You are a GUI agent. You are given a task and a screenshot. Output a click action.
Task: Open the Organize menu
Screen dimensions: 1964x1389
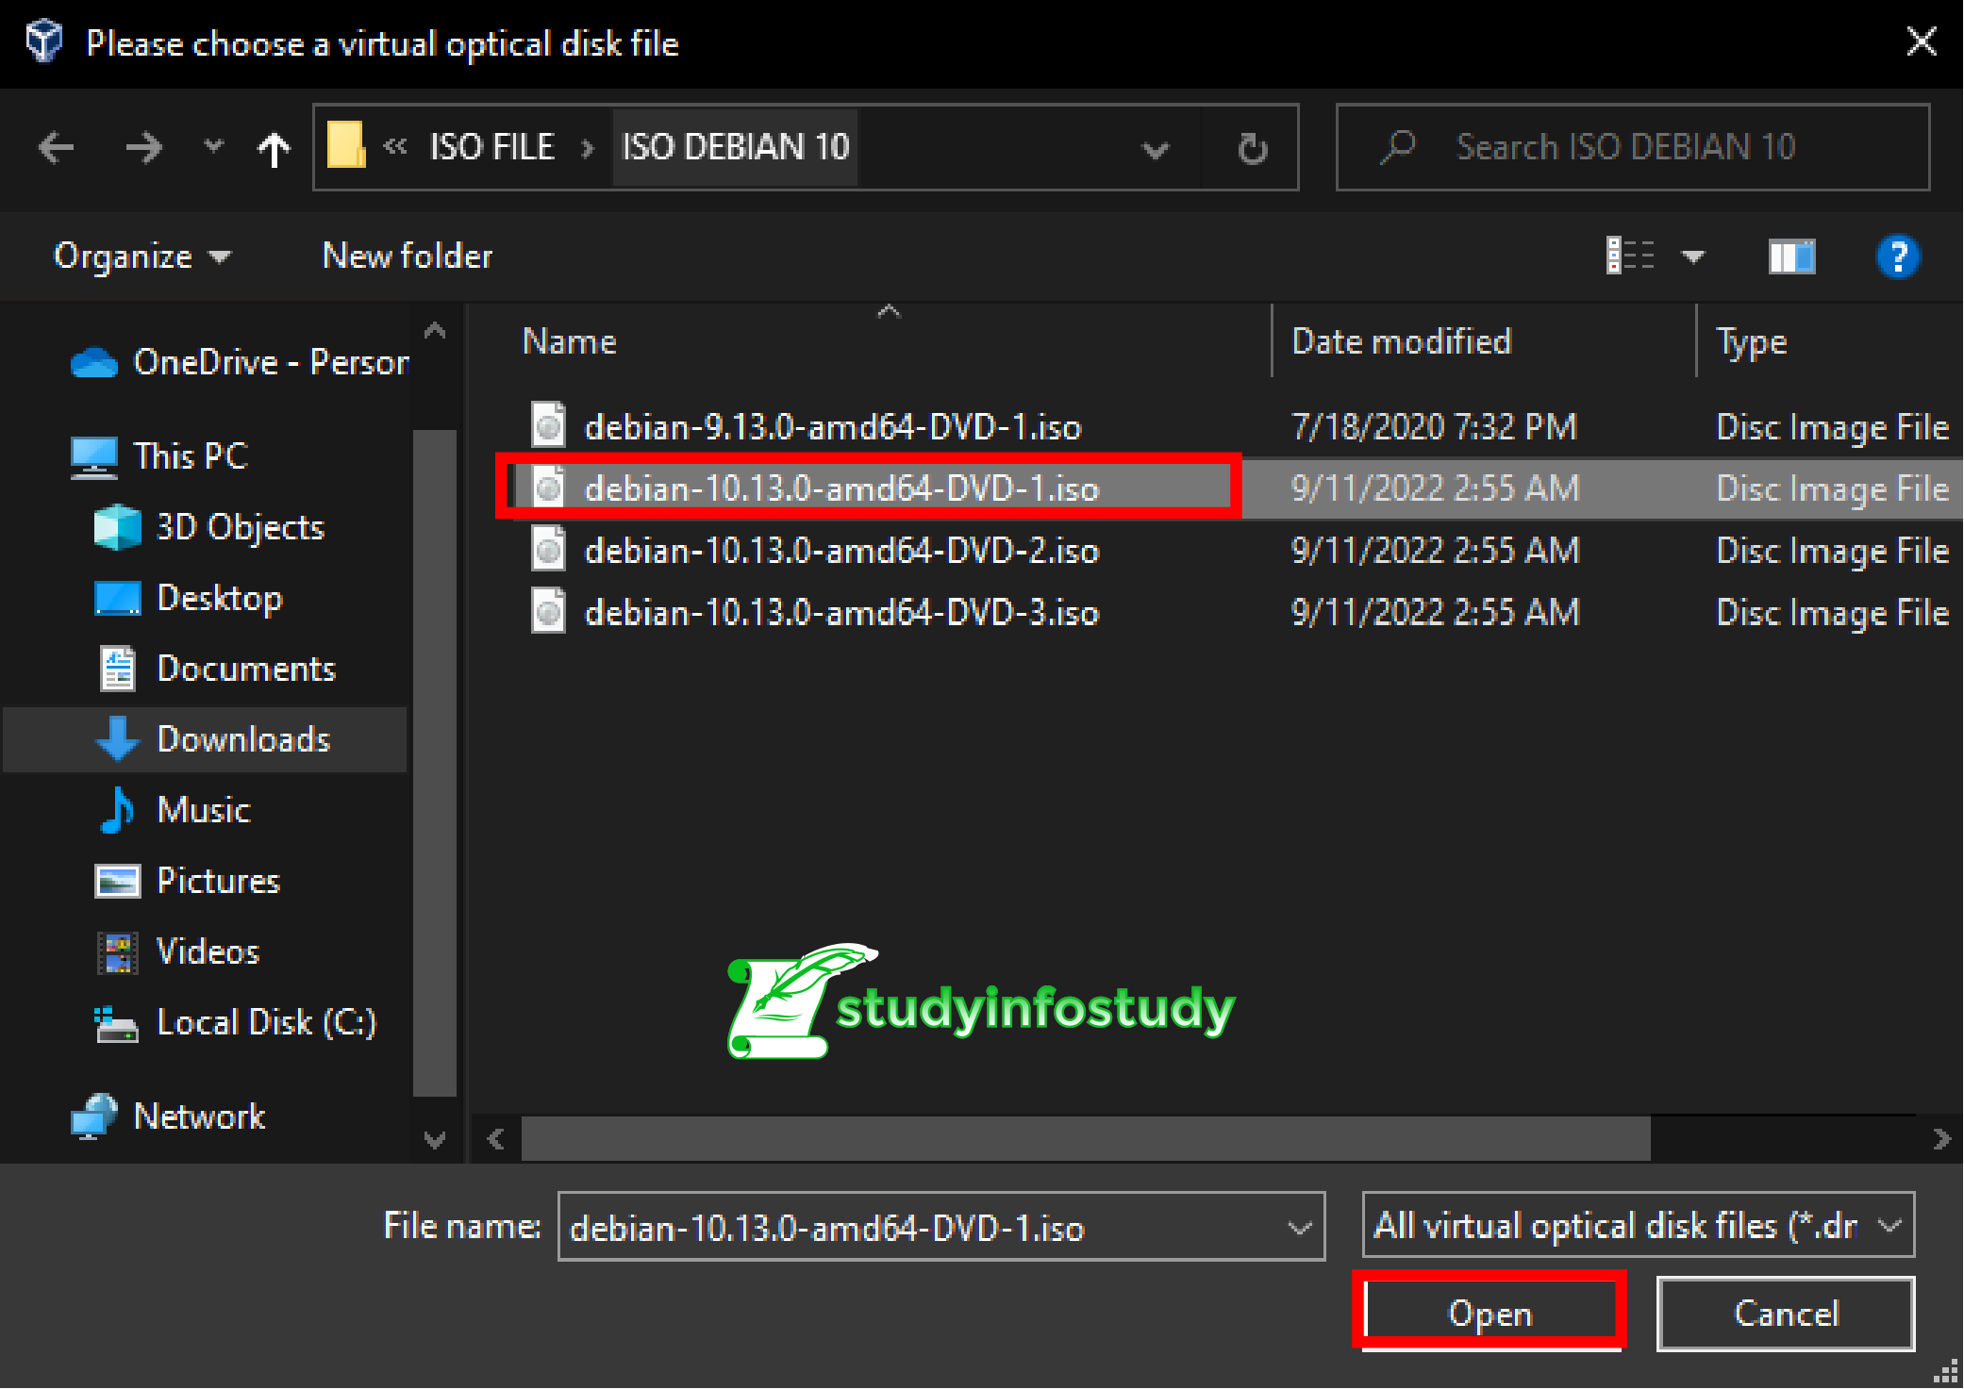[141, 256]
